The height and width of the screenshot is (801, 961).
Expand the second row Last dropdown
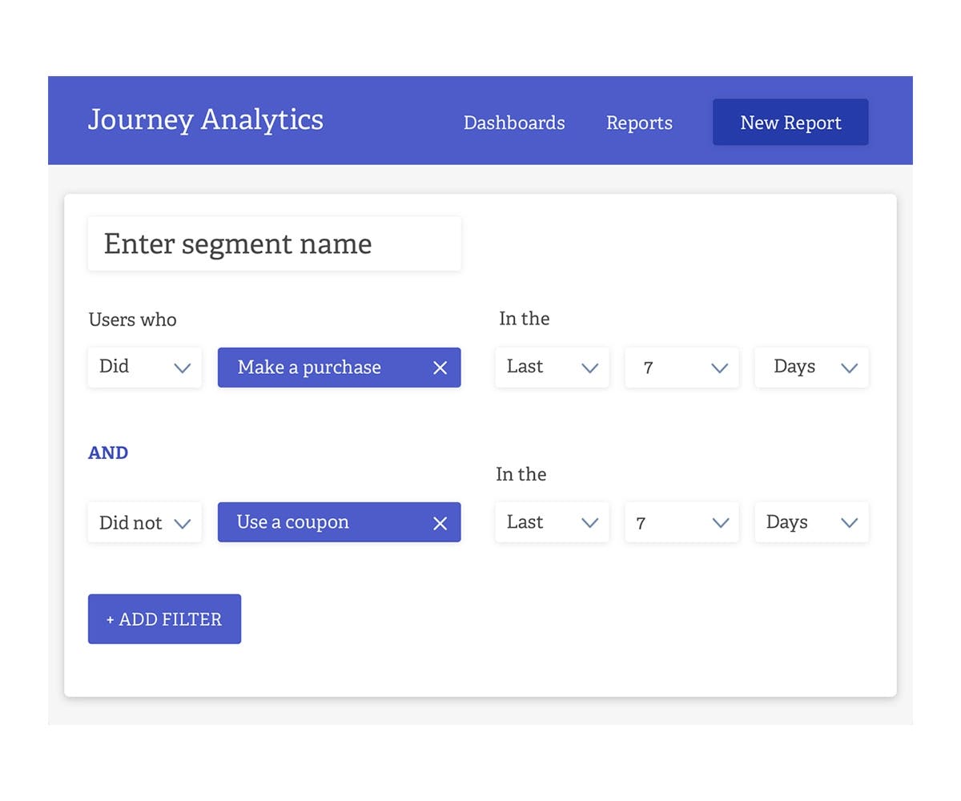[x=552, y=522]
